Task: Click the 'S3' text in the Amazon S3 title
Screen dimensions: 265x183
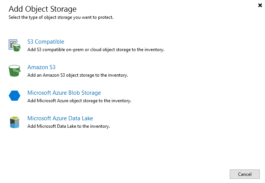Action: click(53, 67)
